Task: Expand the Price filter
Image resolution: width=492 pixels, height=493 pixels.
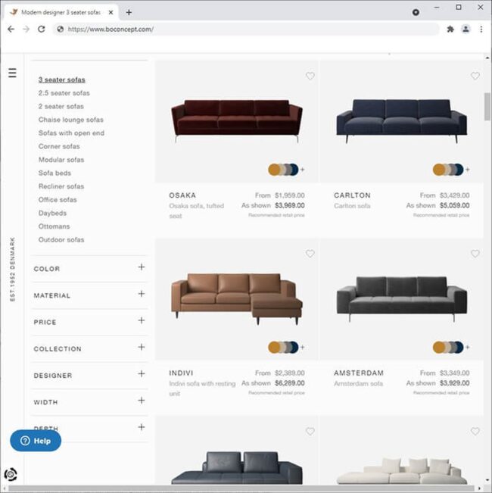Action: tap(141, 321)
